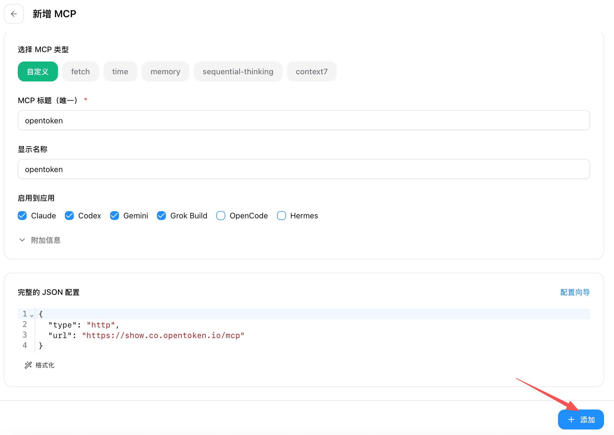Uncheck the Claude checkbox
This screenshot has width=614, height=435.
[22, 216]
